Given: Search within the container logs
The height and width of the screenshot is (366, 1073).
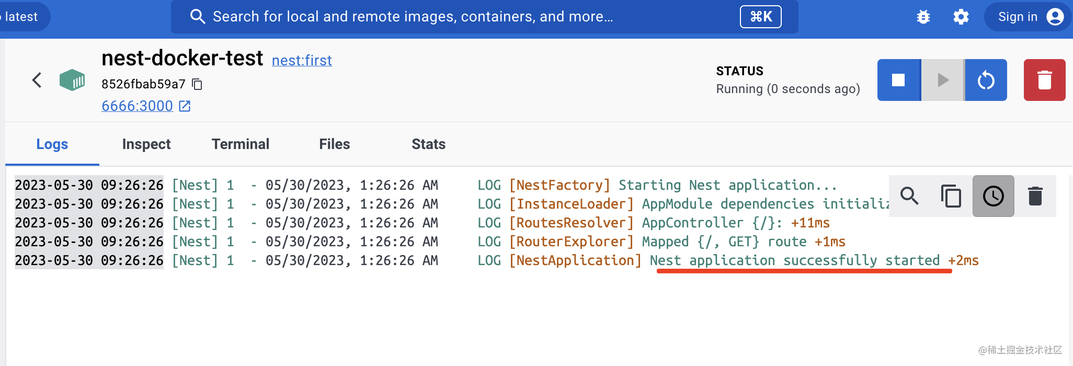Looking at the screenshot, I should 909,196.
